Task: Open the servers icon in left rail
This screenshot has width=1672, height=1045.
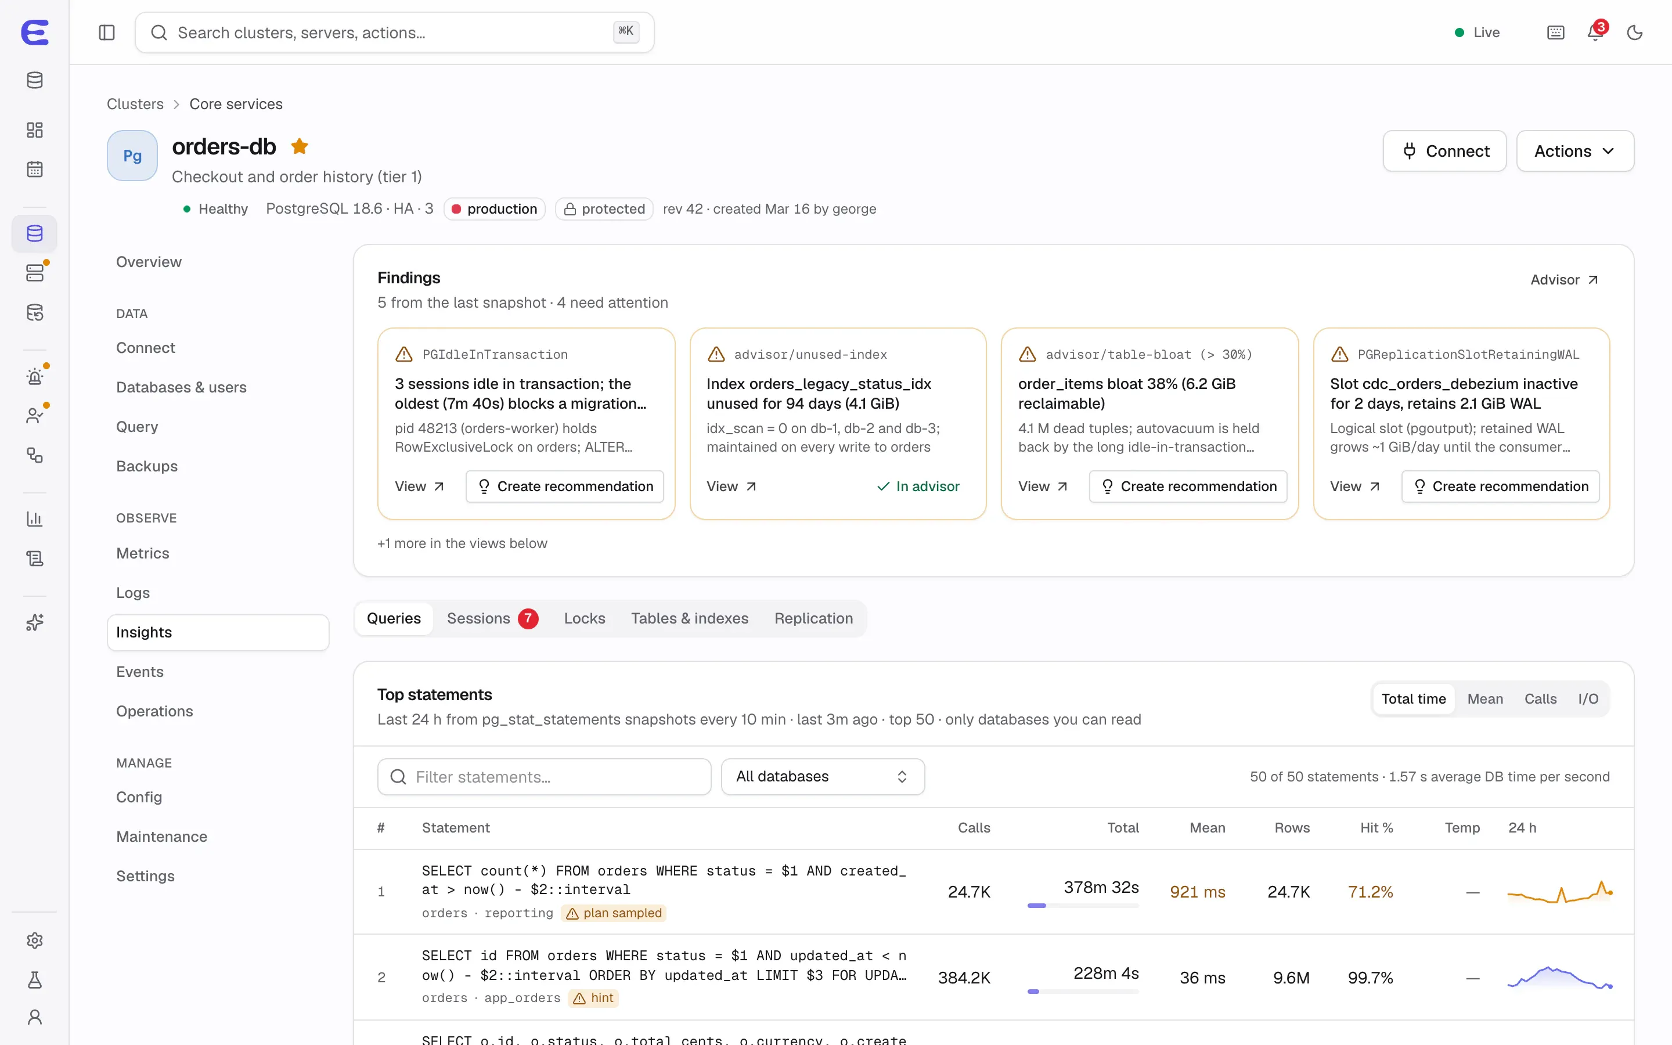Action: tap(35, 273)
